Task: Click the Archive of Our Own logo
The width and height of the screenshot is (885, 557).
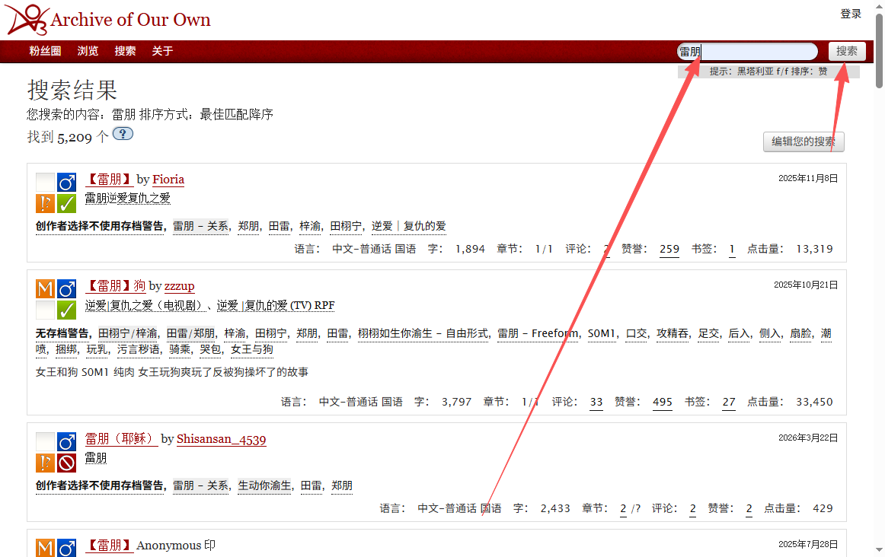Action: click(107, 20)
